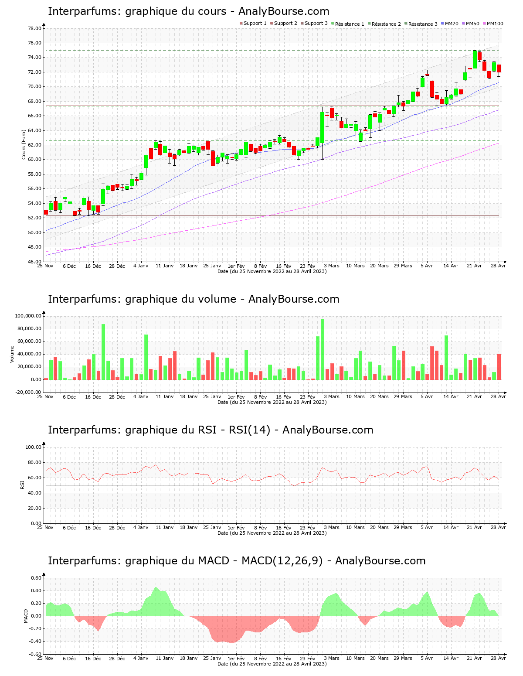The height and width of the screenshot is (676, 523).
Task: Click the tallest green volume bar near 3 Mars
Action: pyautogui.click(x=323, y=349)
